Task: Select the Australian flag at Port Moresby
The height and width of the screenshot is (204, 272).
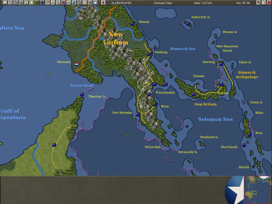Action: 138,115
